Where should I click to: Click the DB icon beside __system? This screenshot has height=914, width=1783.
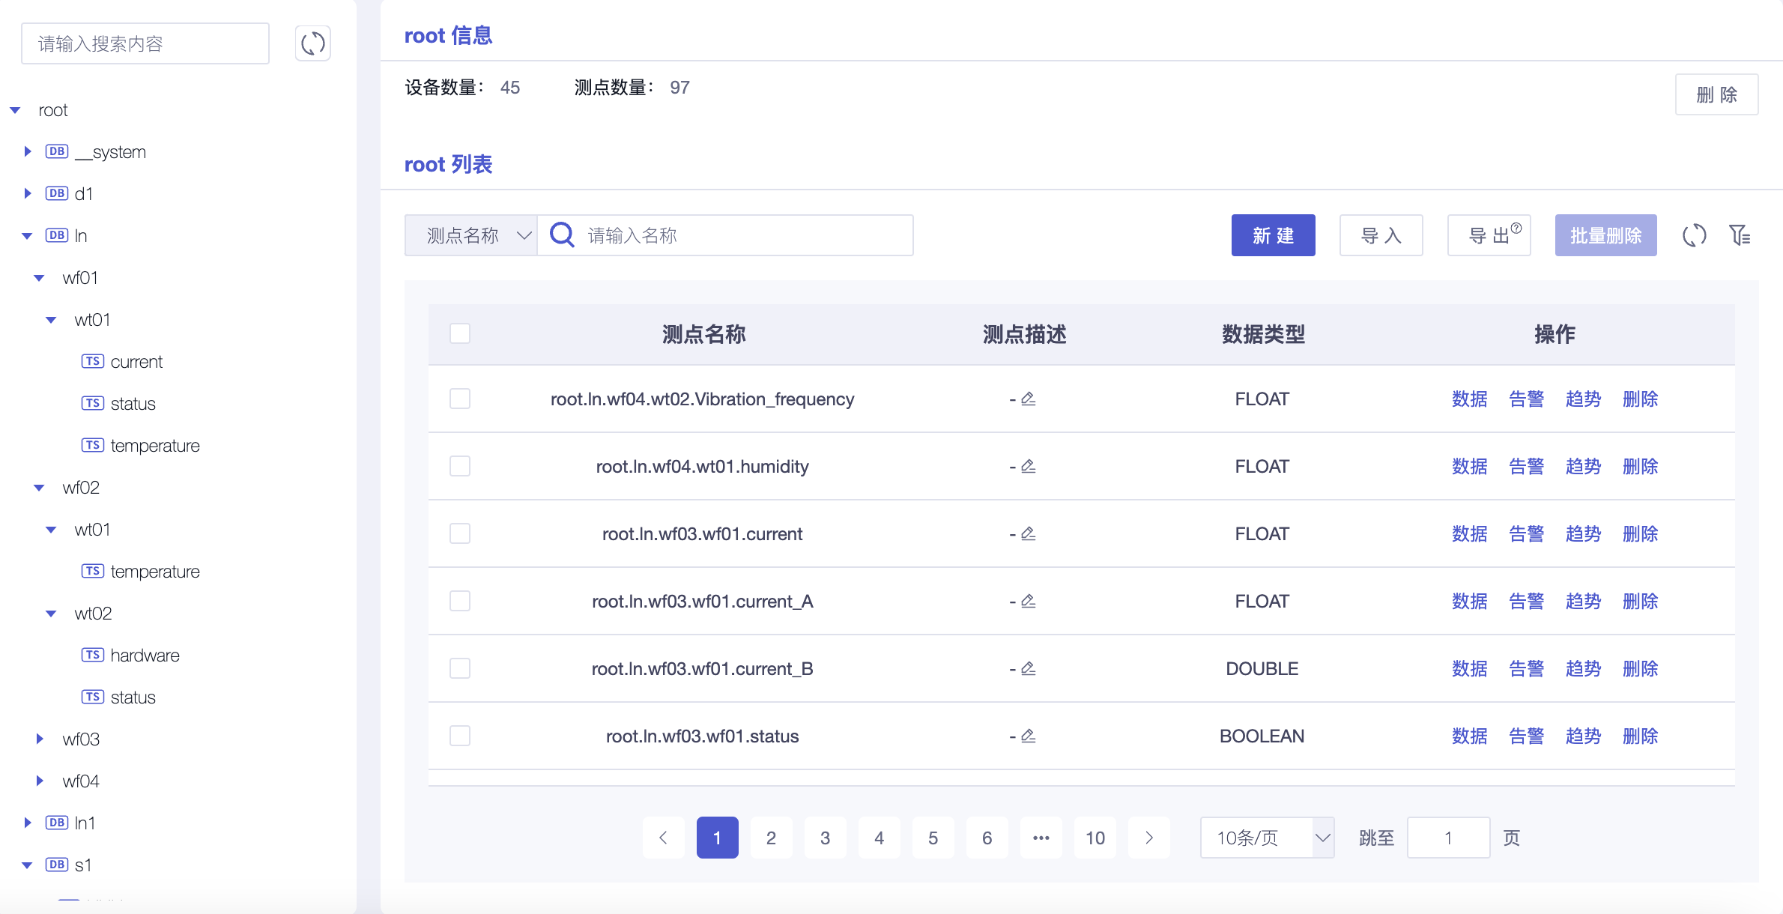(x=56, y=151)
